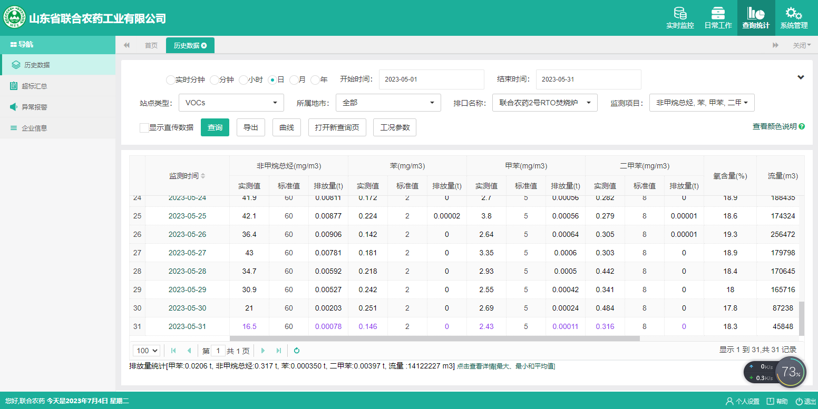Viewport: 818px width, 409px height.
Task: Enable the 显示直传数据 checkbox
Action: coord(144,127)
